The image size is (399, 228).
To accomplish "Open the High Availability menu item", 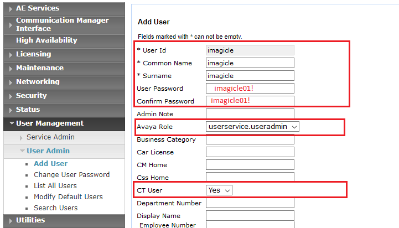I will click(46, 40).
